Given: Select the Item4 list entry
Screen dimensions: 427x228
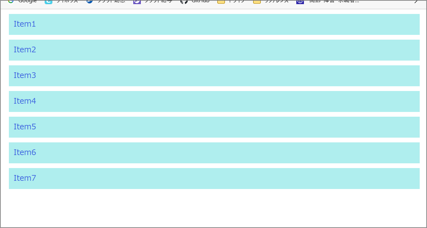Looking at the screenshot, I should pyautogui.click(x=214, y=101).
